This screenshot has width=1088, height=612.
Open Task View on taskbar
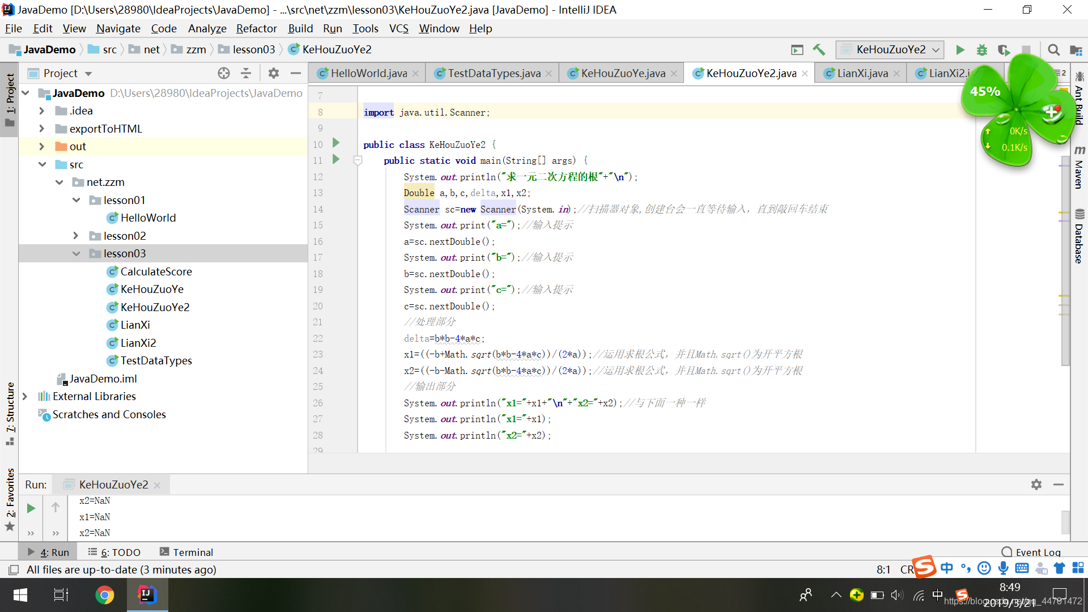click(61, 595)
